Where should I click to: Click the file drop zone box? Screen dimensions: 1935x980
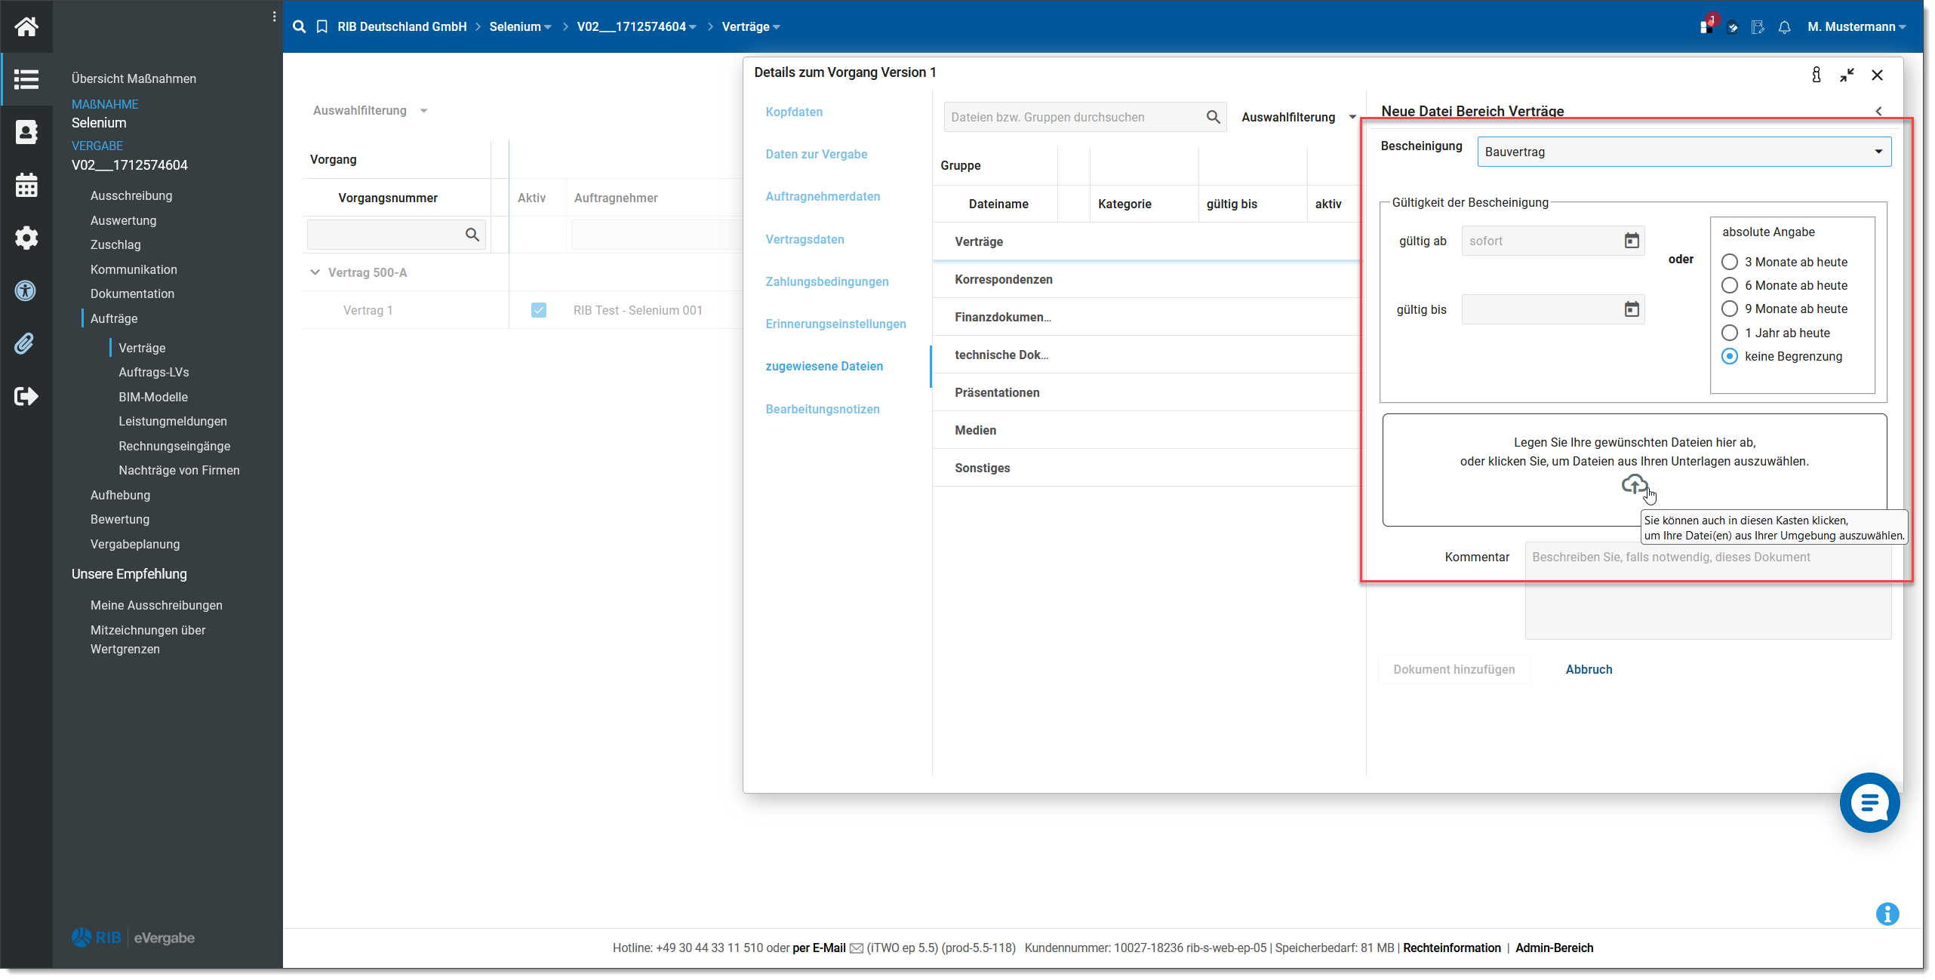[1635, 469]
